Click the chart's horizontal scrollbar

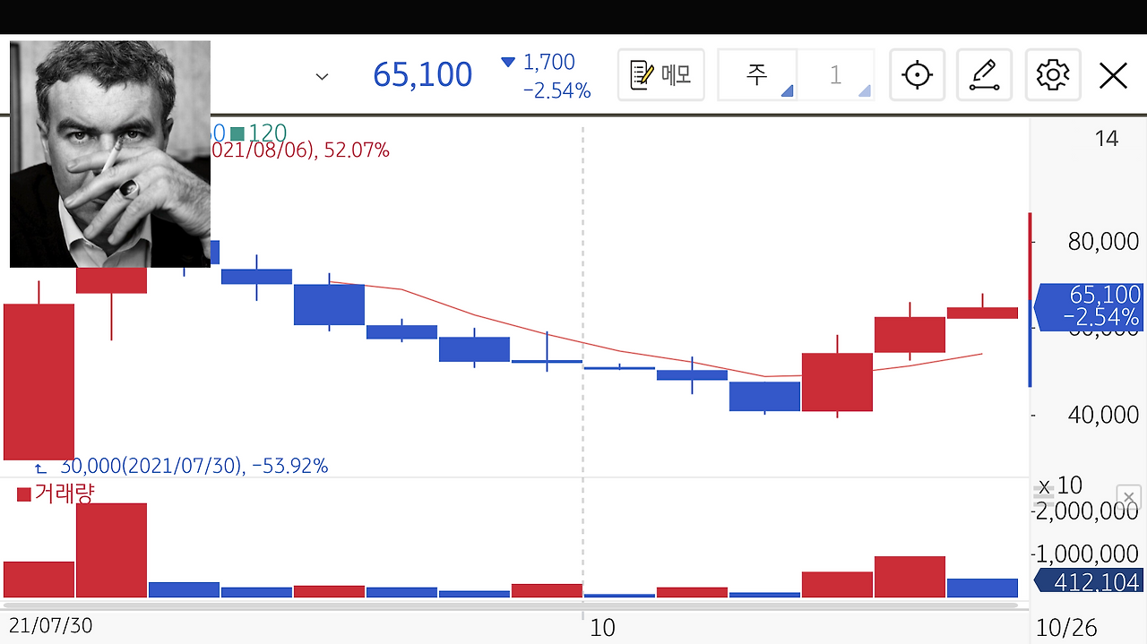[515, 605]
